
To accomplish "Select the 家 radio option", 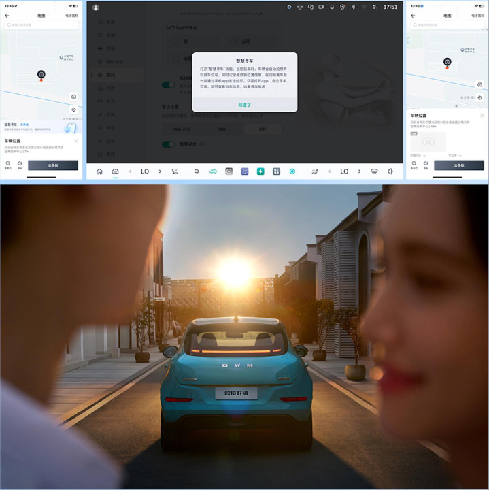I will tap(175, 42).
